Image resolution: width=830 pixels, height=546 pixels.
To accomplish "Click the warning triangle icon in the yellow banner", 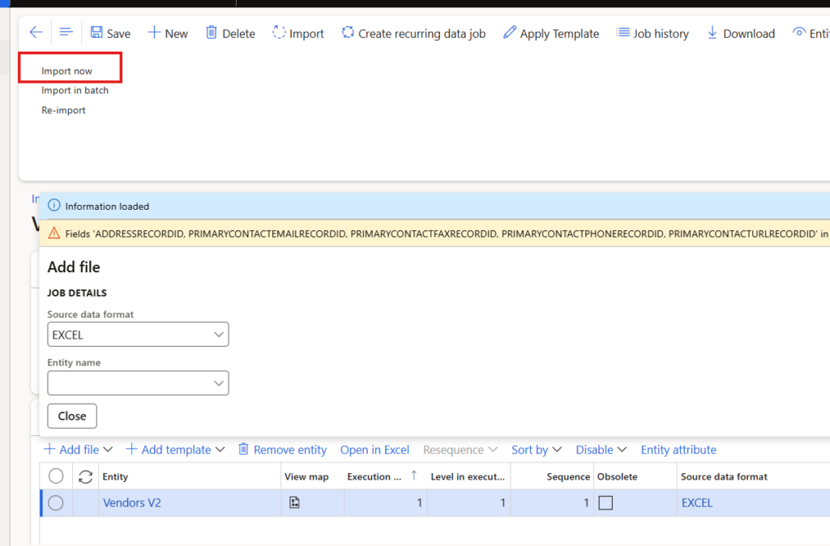I will [x=54, y=233].
